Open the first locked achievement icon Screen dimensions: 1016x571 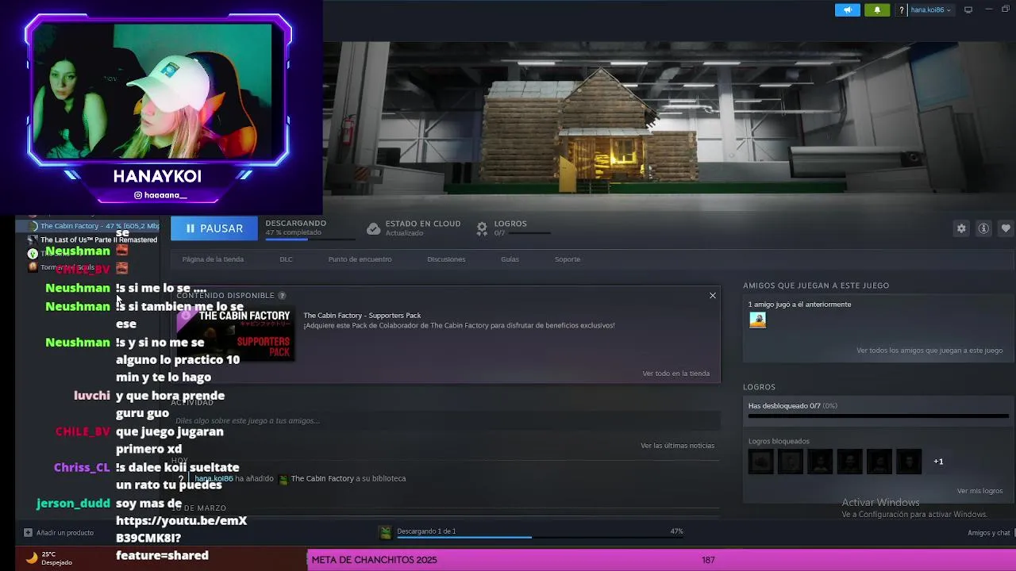pyautogui.click(x=760, y=462)
